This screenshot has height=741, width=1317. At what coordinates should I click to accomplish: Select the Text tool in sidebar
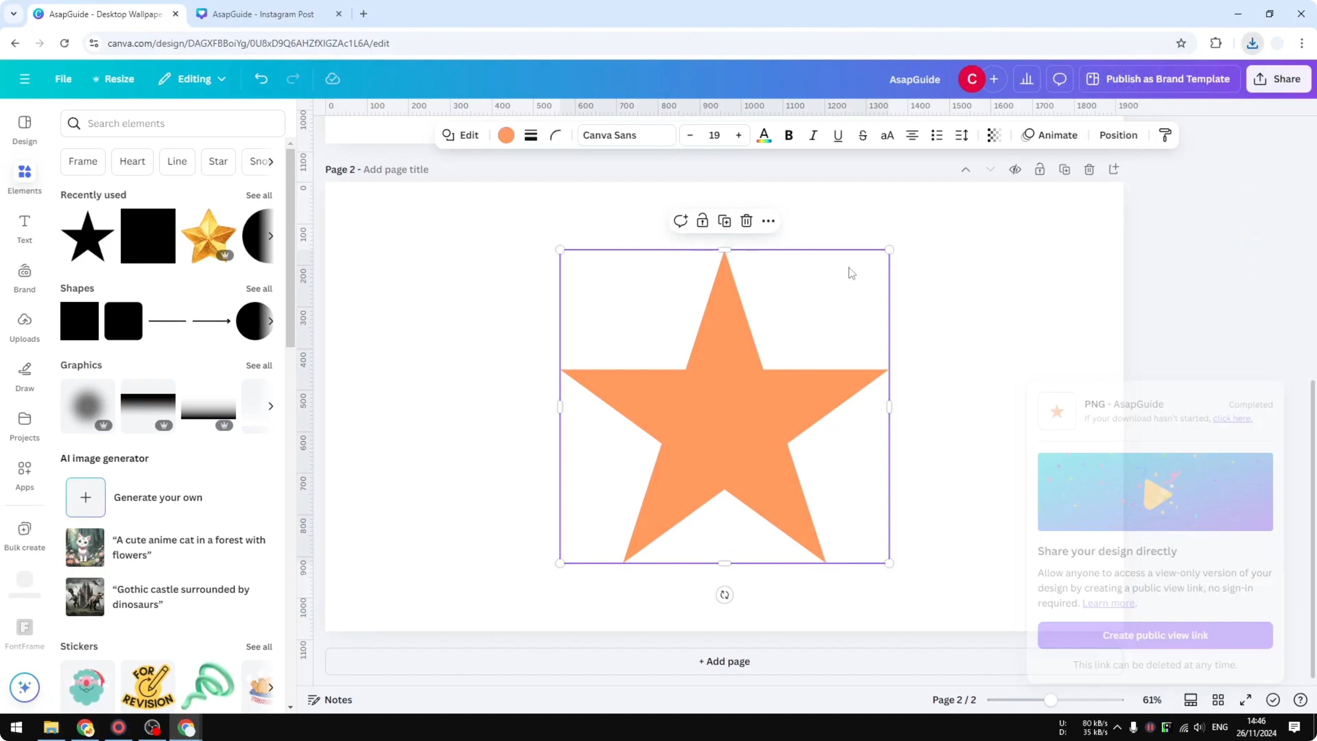pyautogui.click(x=24, y=228)
